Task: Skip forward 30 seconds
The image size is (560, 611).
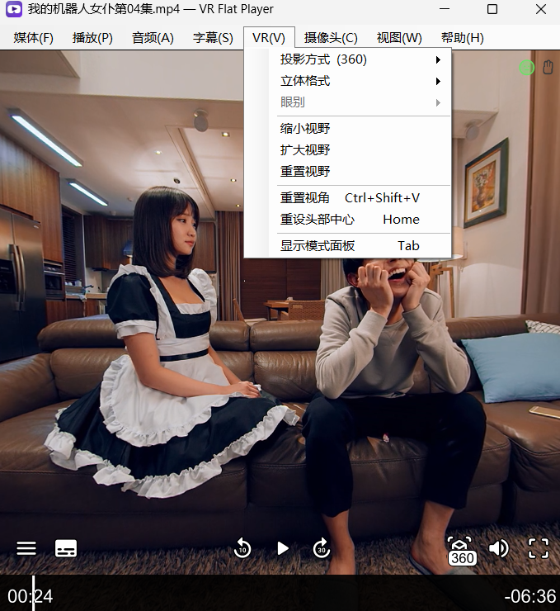Action: [322, 548]
